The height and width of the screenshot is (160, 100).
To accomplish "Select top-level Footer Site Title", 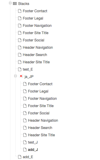I will (x=35, y=33).
